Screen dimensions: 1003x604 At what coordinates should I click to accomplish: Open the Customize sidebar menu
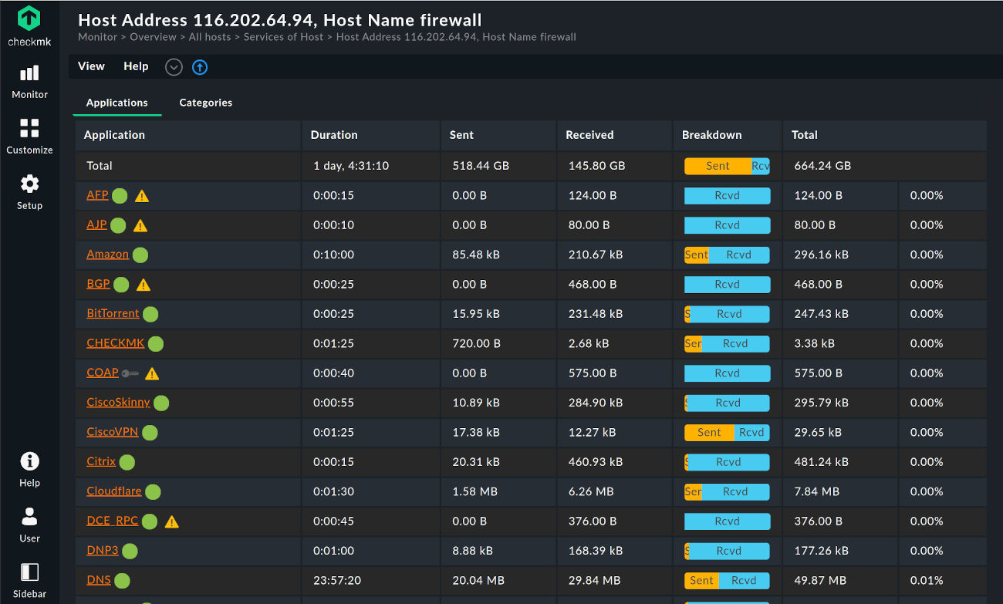pos(29,137)
